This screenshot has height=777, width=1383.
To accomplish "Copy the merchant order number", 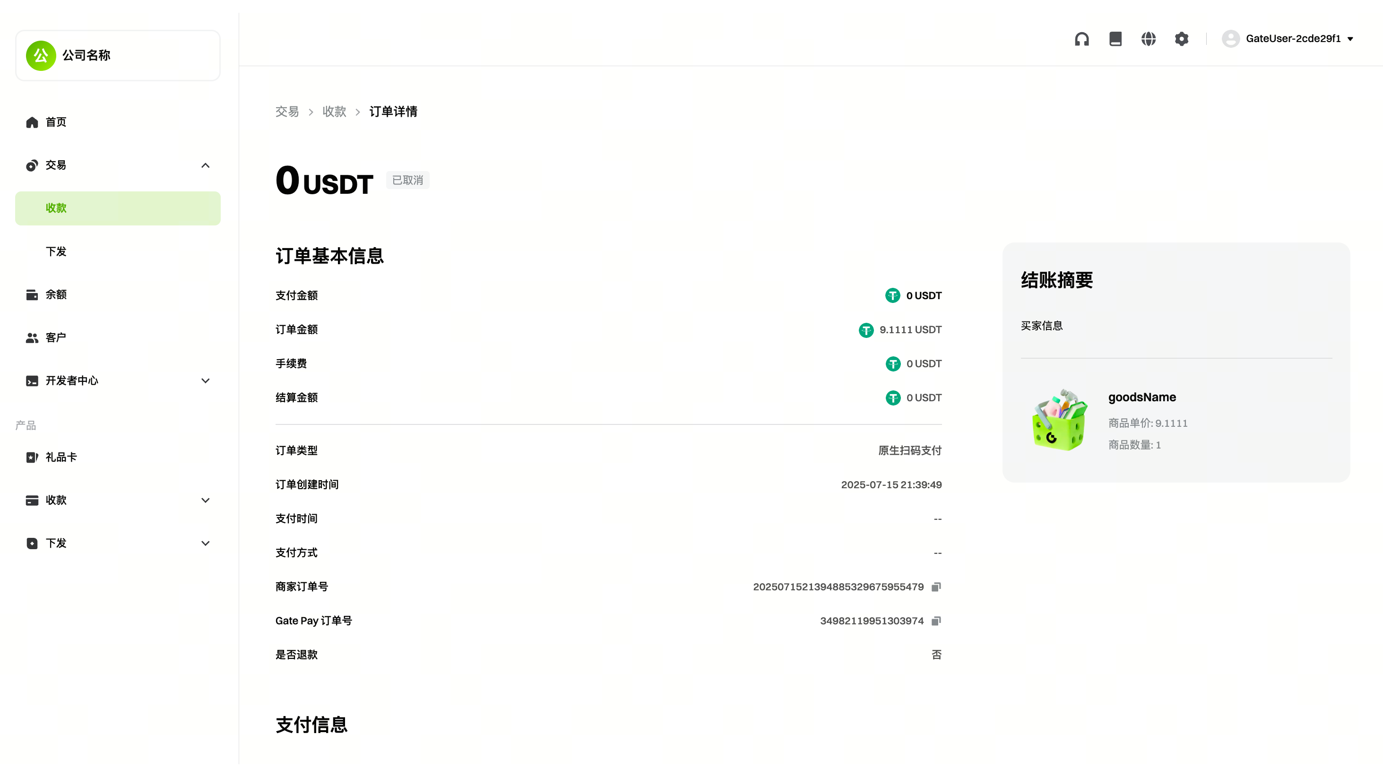I will [x=936, y=587].
